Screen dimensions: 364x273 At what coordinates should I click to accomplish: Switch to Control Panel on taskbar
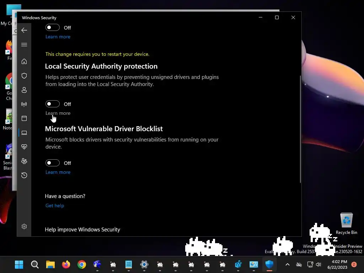[x=254, y=264]
